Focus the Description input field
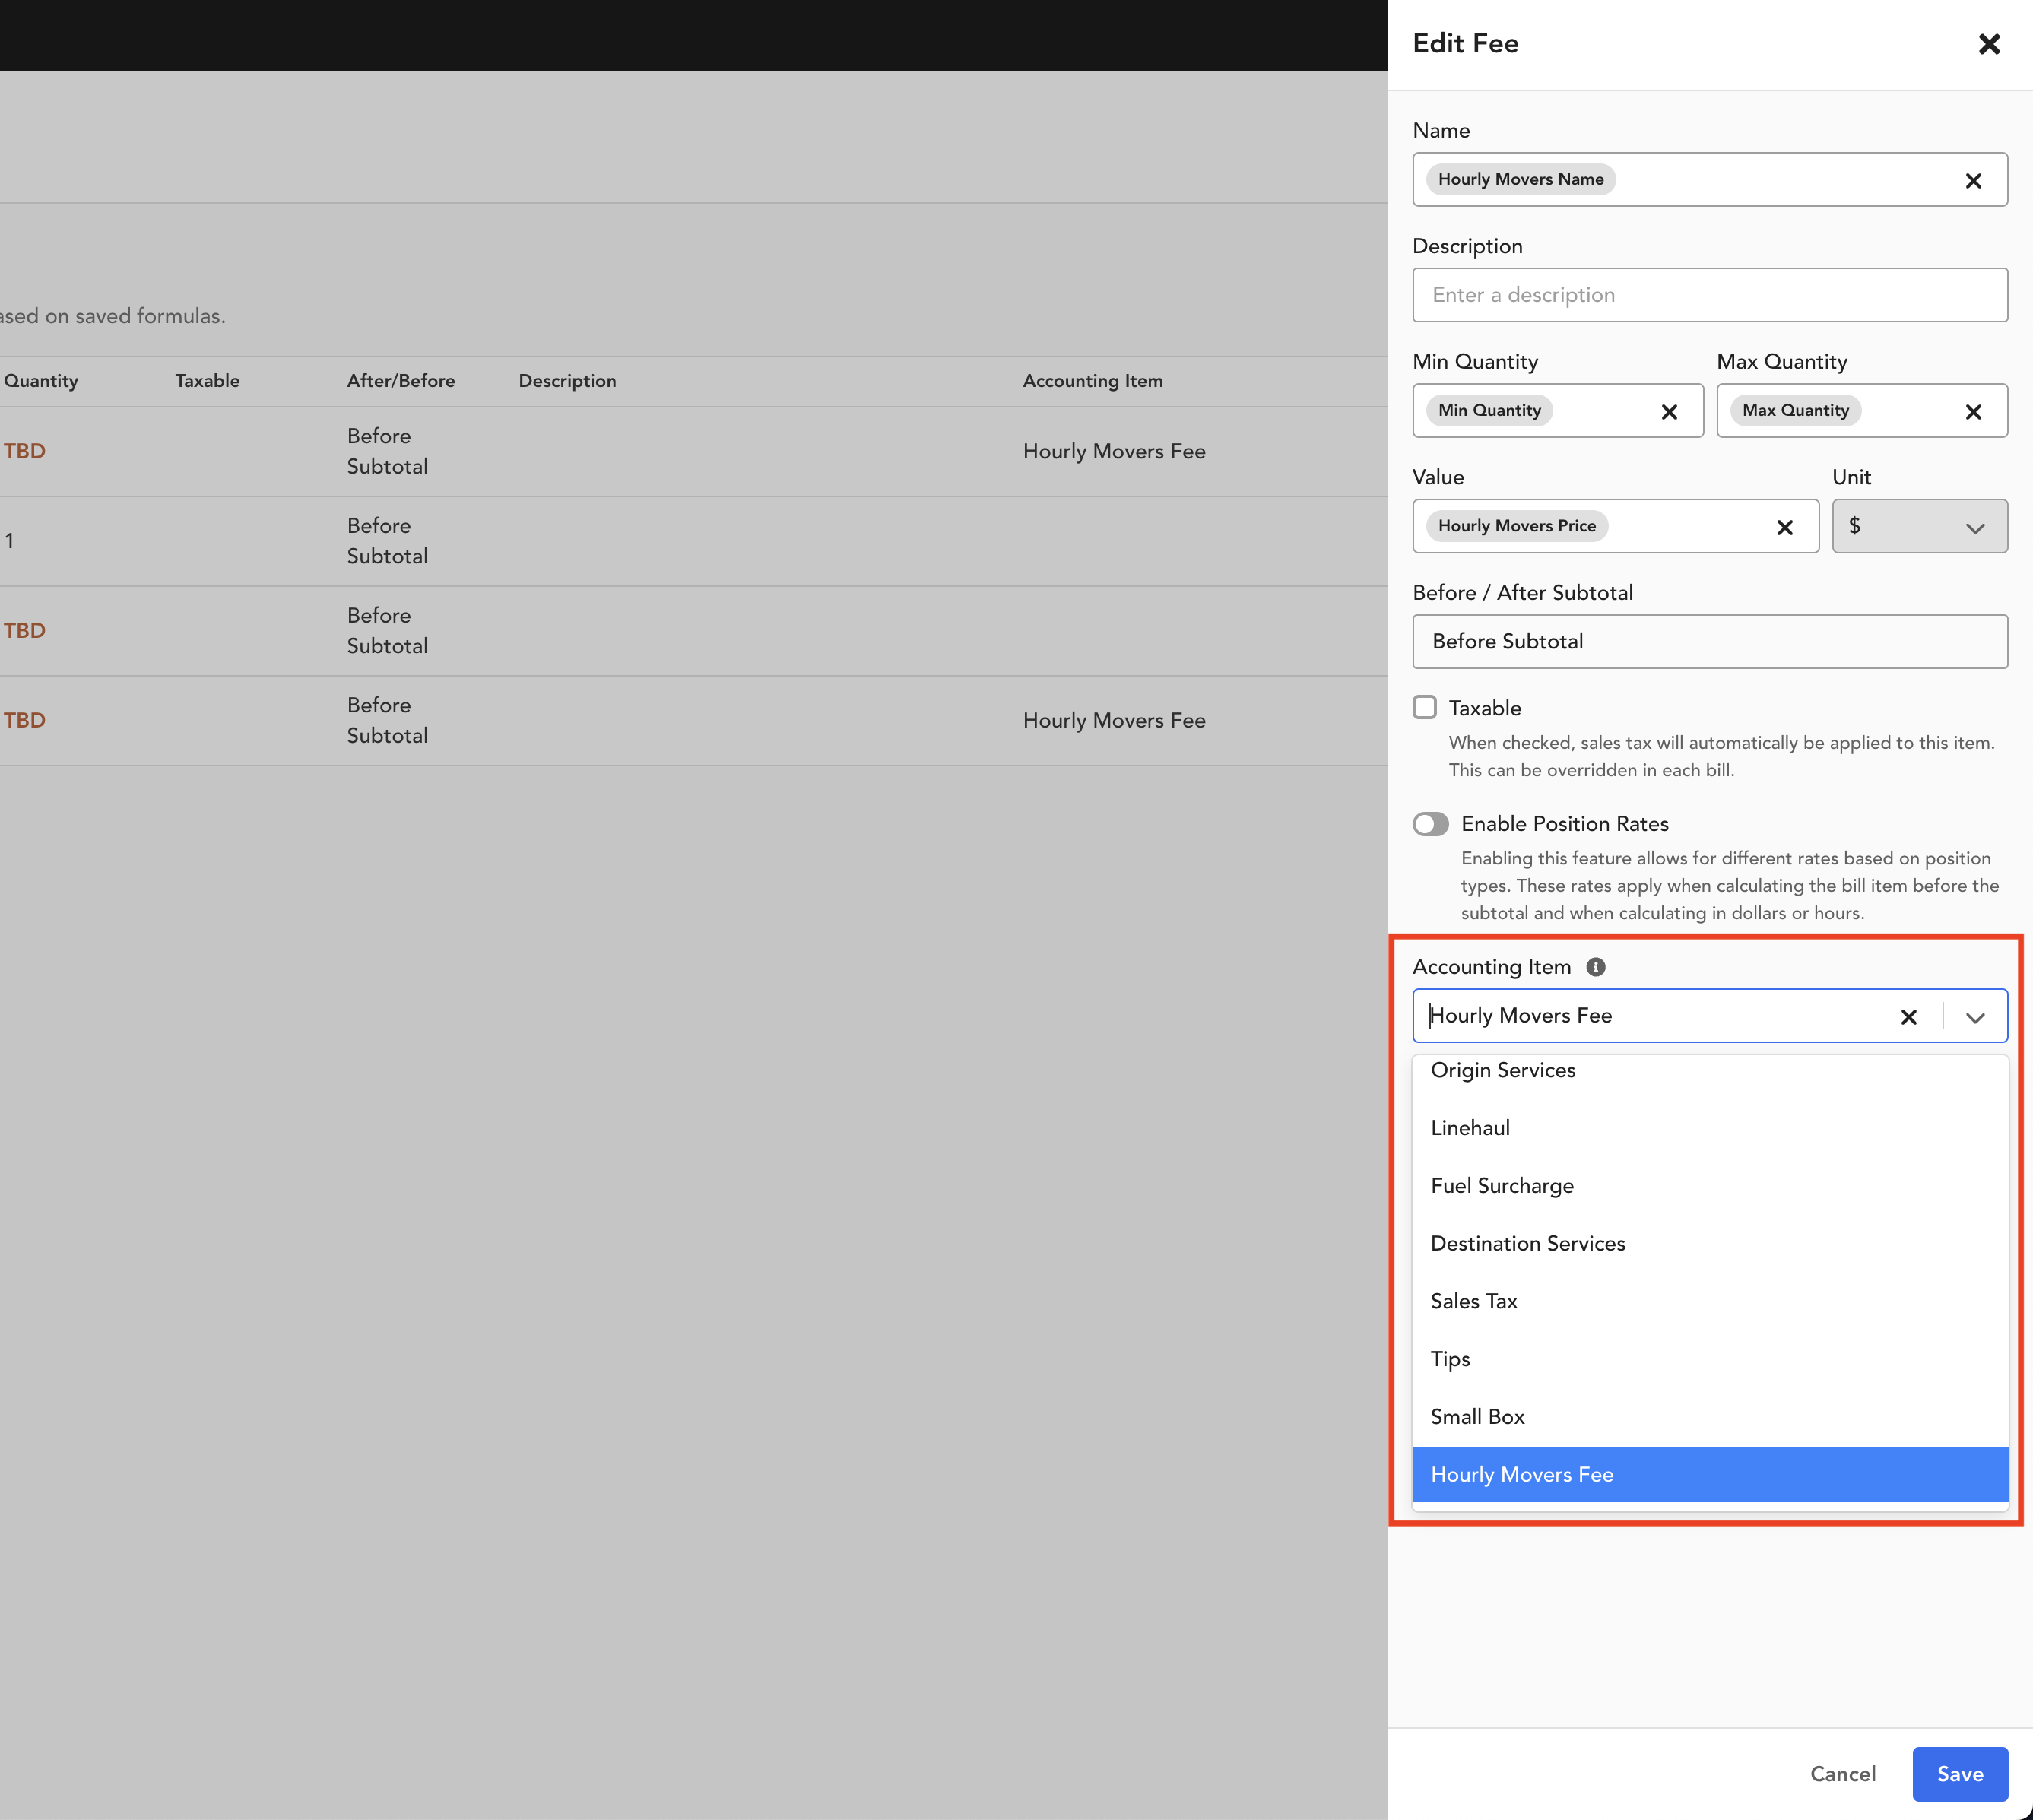 click(x=1709, y=295)
